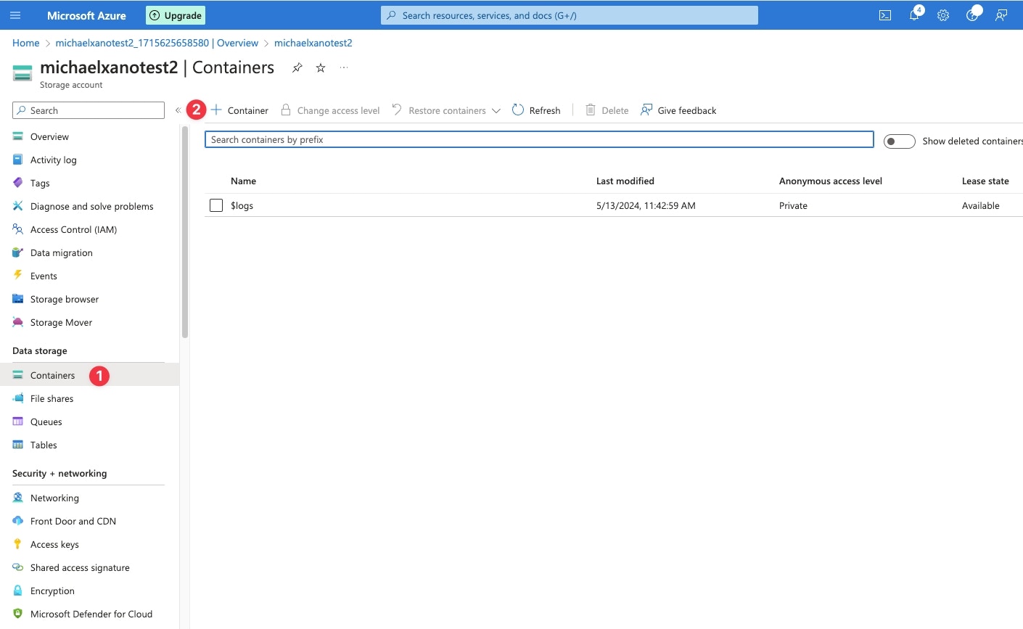Click the Access keys key icon

[18, 544]
